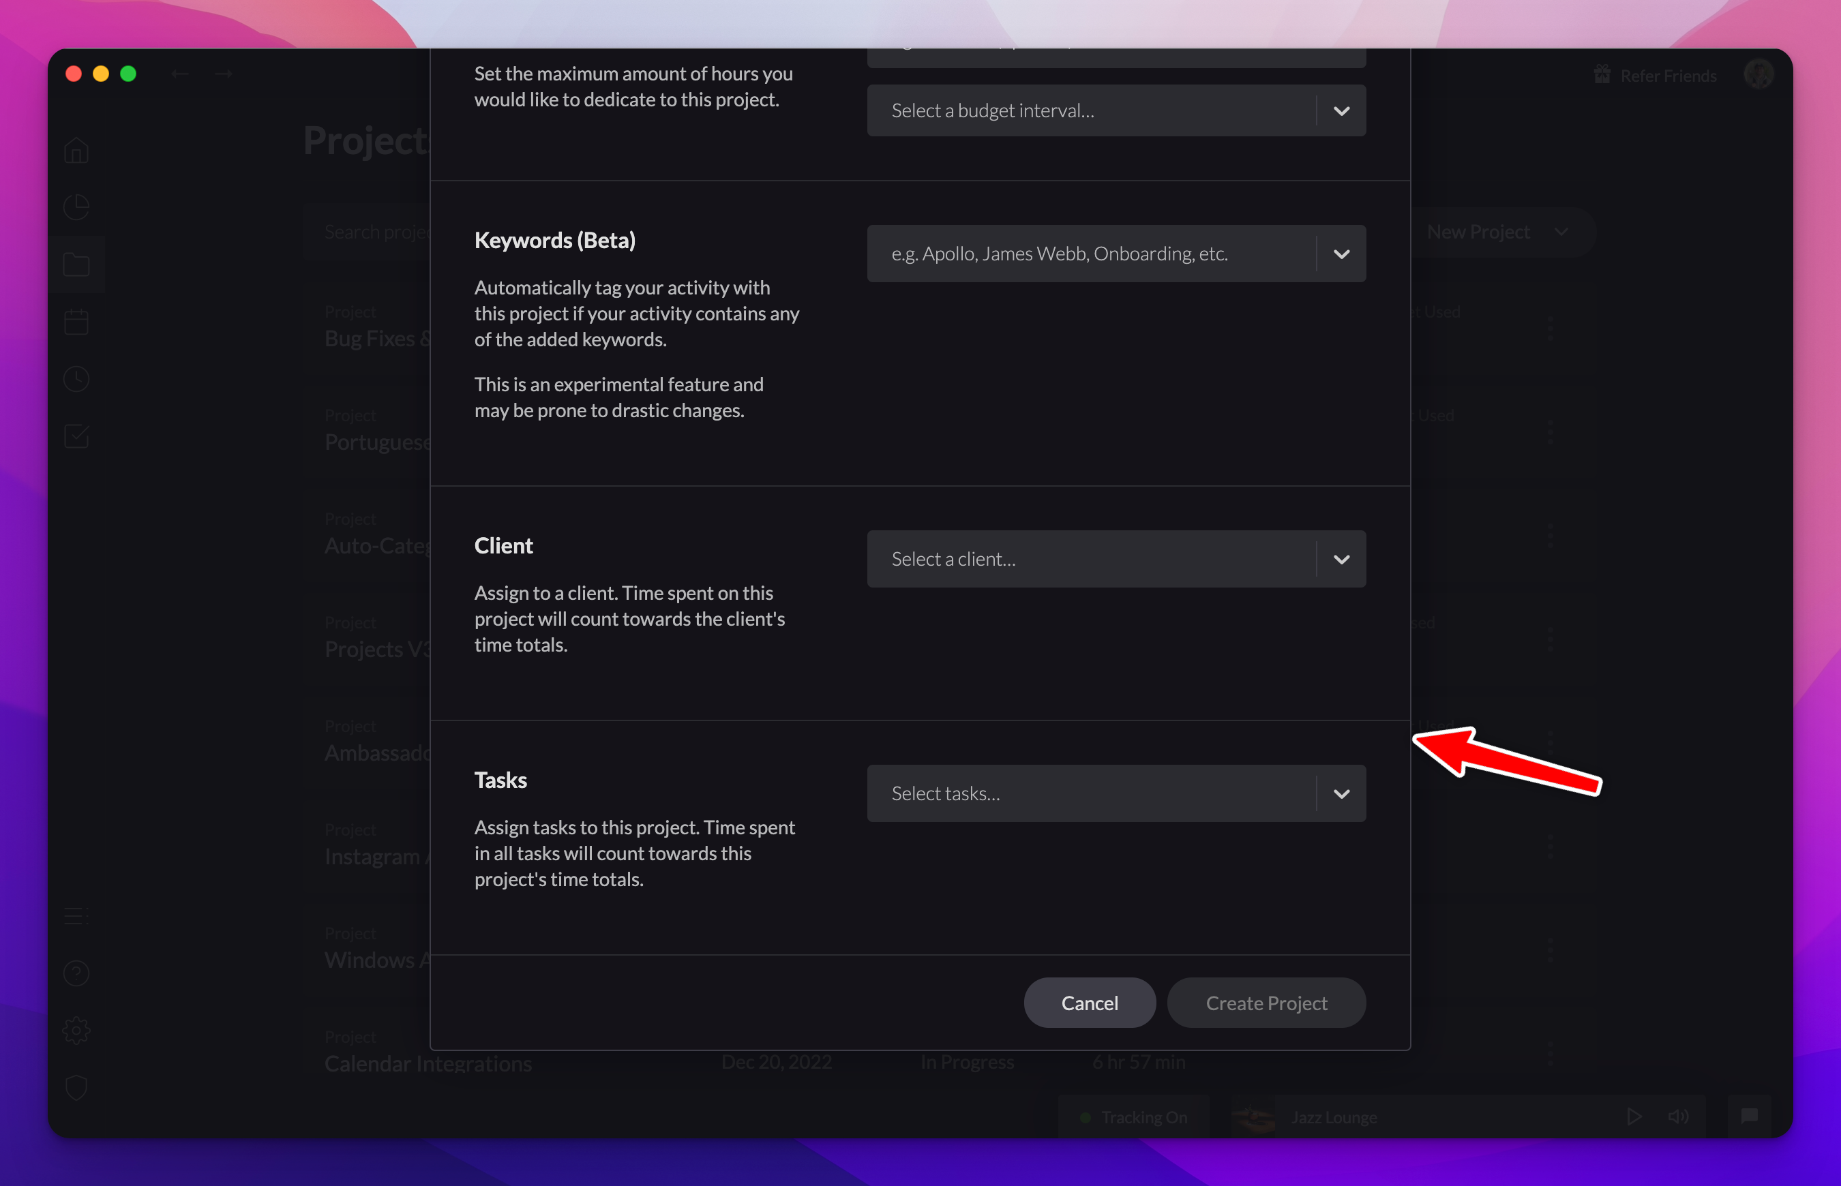
Task: Play the Jazz Lounge track
Action: [x=1634, y=1116]
